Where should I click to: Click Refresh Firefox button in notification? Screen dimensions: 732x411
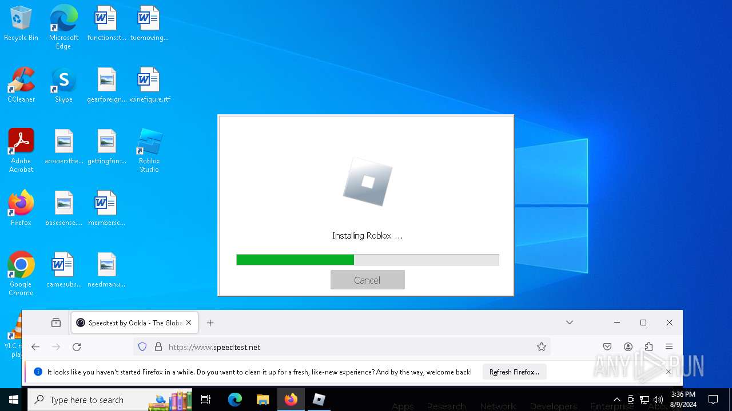(514, 372)
